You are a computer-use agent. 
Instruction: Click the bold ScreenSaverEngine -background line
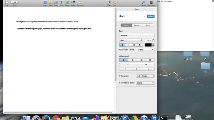coord(53,29)
